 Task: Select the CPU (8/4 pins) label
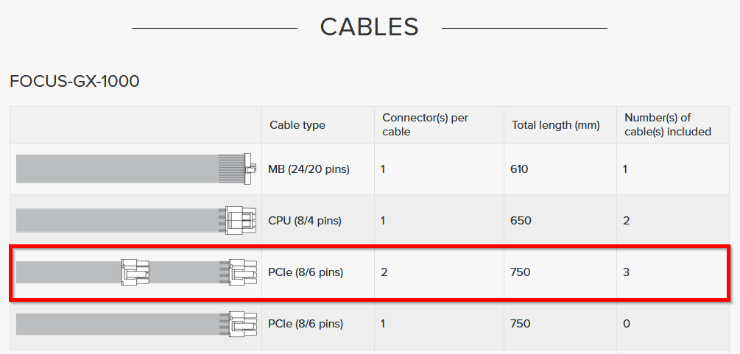click(304, 221)
